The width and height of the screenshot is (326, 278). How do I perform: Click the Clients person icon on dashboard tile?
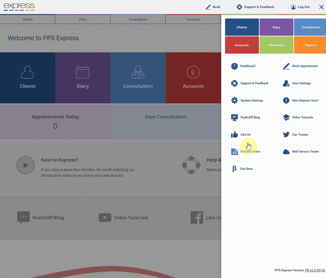(x=27, y=72)
